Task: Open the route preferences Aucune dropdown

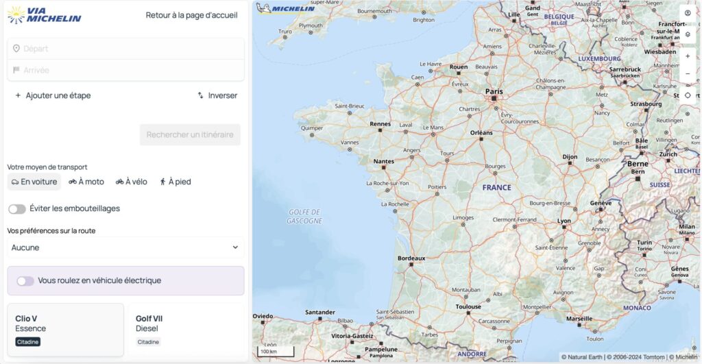Action: (x=125, y=247)
